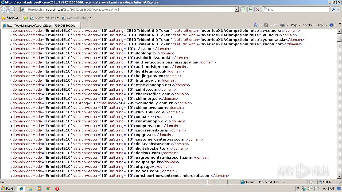Viewport: 342px width, 192px height.
Task: Open the privacy/security status dropdown
Action: point(312,182)
